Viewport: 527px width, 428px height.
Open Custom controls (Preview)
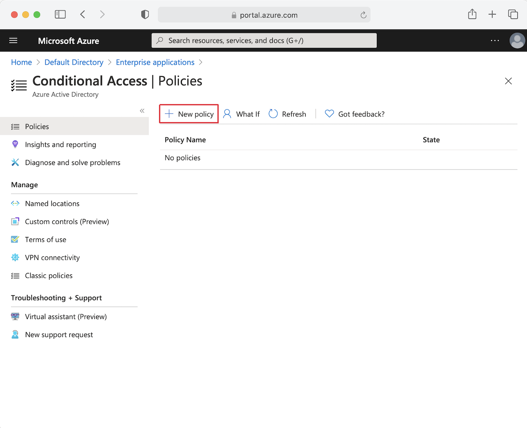[67, 221]
